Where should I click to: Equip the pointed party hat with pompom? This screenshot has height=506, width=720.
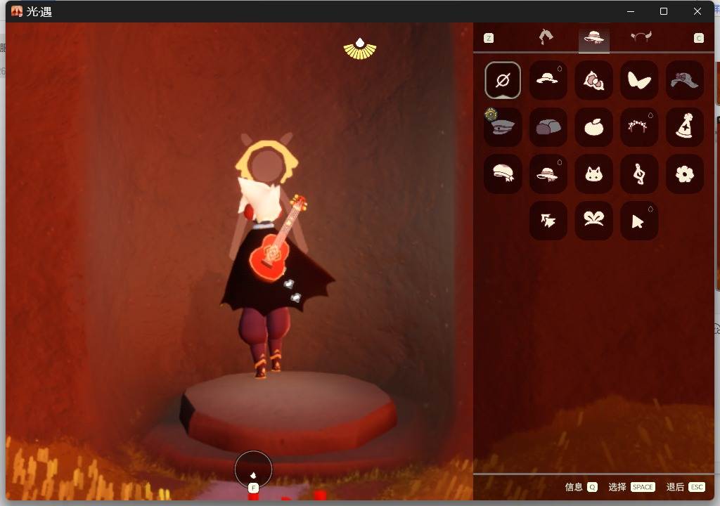point(684,126)
